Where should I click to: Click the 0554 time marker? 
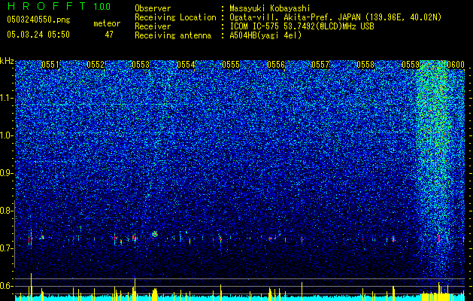point(186,65)
